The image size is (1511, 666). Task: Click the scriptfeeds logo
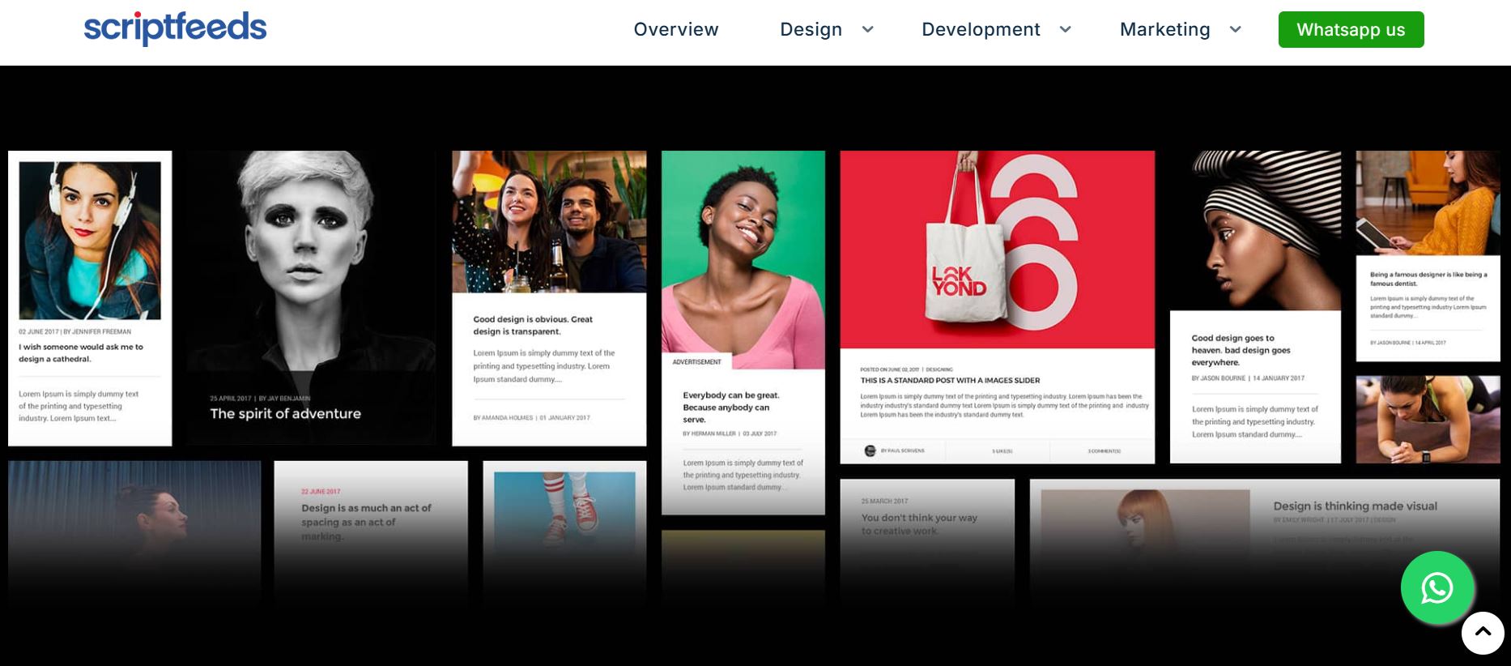(175, 28)
